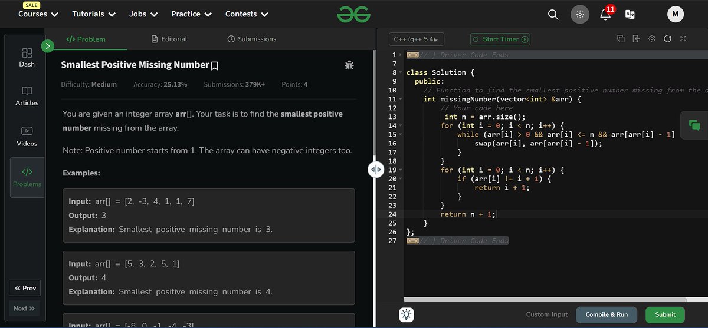Click the Points 4 label
The height and width of the screenshot is (328, 708).
point(294,84)
